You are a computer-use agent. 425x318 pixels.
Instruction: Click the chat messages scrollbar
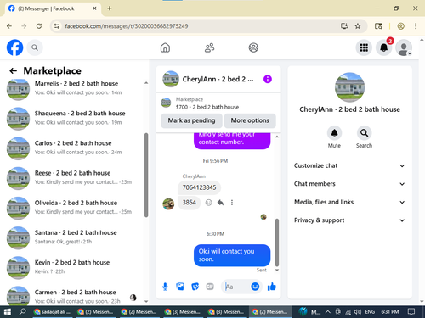coord(277,243)
